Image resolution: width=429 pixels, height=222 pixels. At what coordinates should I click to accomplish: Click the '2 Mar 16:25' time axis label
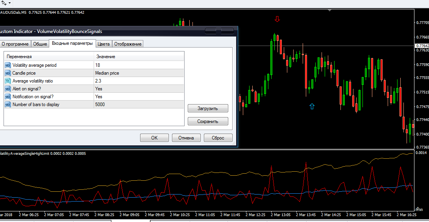point(406,215)
